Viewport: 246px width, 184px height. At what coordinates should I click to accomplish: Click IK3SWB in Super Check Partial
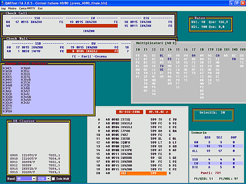click(x=26, y=80)
